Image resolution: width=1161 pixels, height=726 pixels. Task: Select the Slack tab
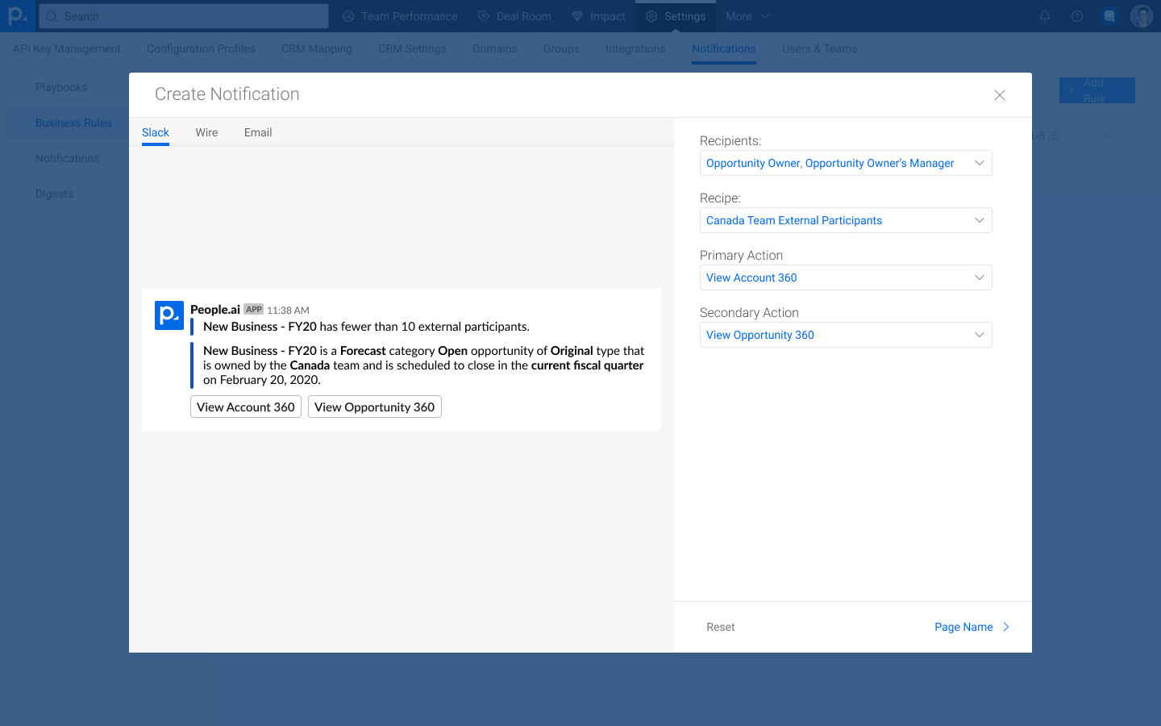click(156, 132)
